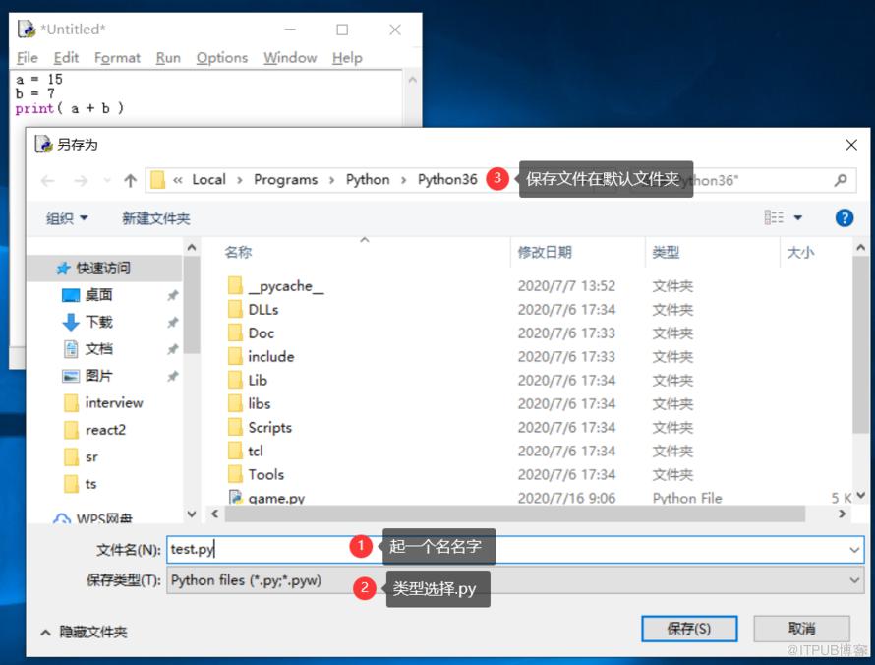
Task: Click the 保存(S) button
Action: 689,630
